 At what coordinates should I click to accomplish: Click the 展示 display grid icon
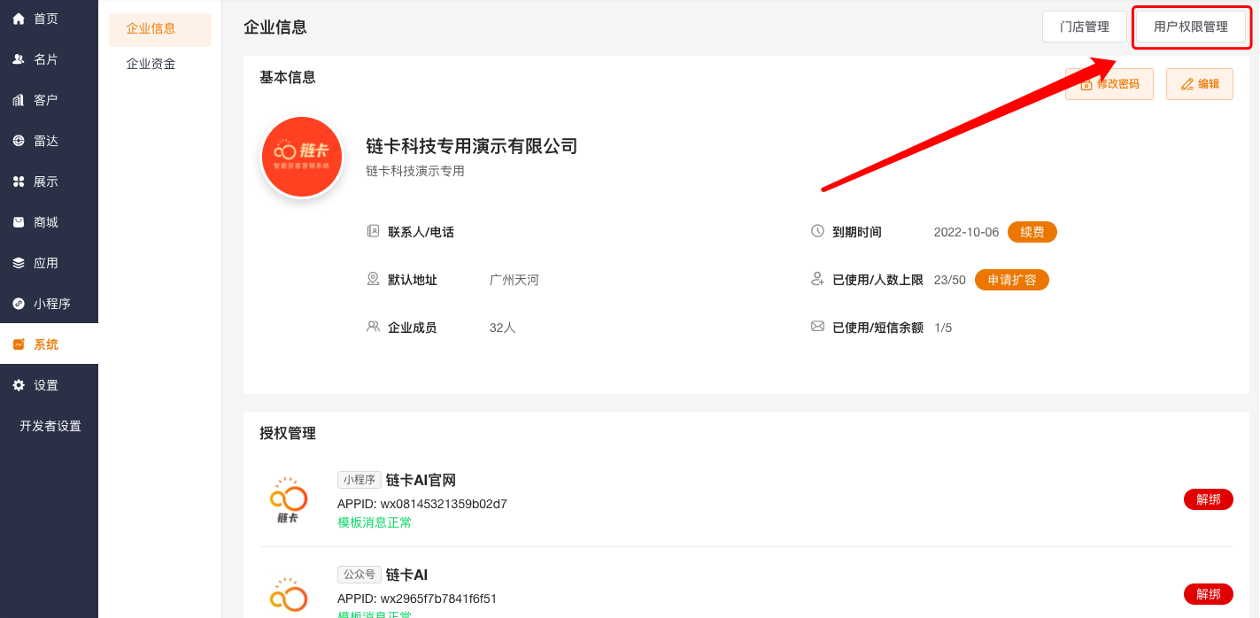[x=19, y=182]
